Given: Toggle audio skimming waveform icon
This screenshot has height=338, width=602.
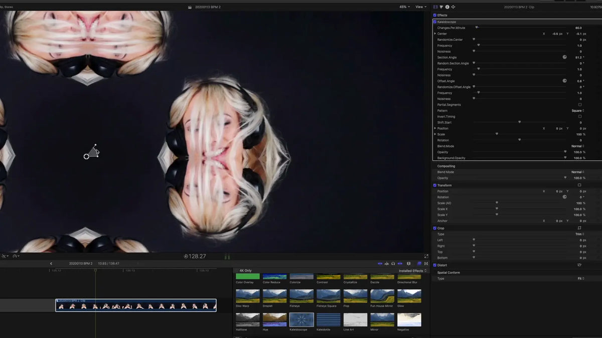Looking at the screenshot, I should 386,263.
